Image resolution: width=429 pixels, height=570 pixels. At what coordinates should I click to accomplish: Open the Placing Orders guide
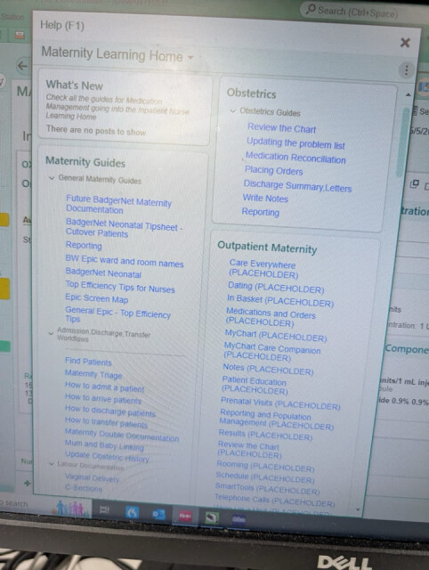tap(273, 170)
